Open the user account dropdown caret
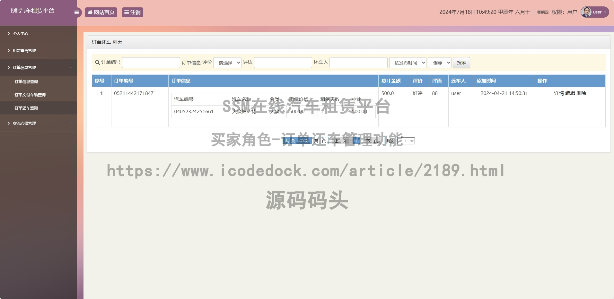614x299 pixels. pos(605,12)
